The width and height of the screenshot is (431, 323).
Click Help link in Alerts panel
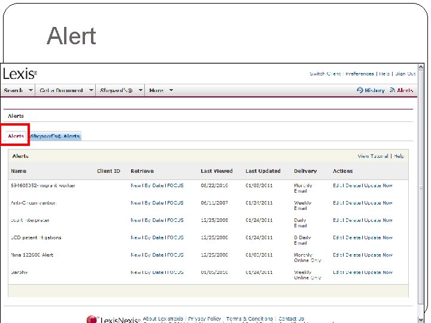click(x=399, y=156)
